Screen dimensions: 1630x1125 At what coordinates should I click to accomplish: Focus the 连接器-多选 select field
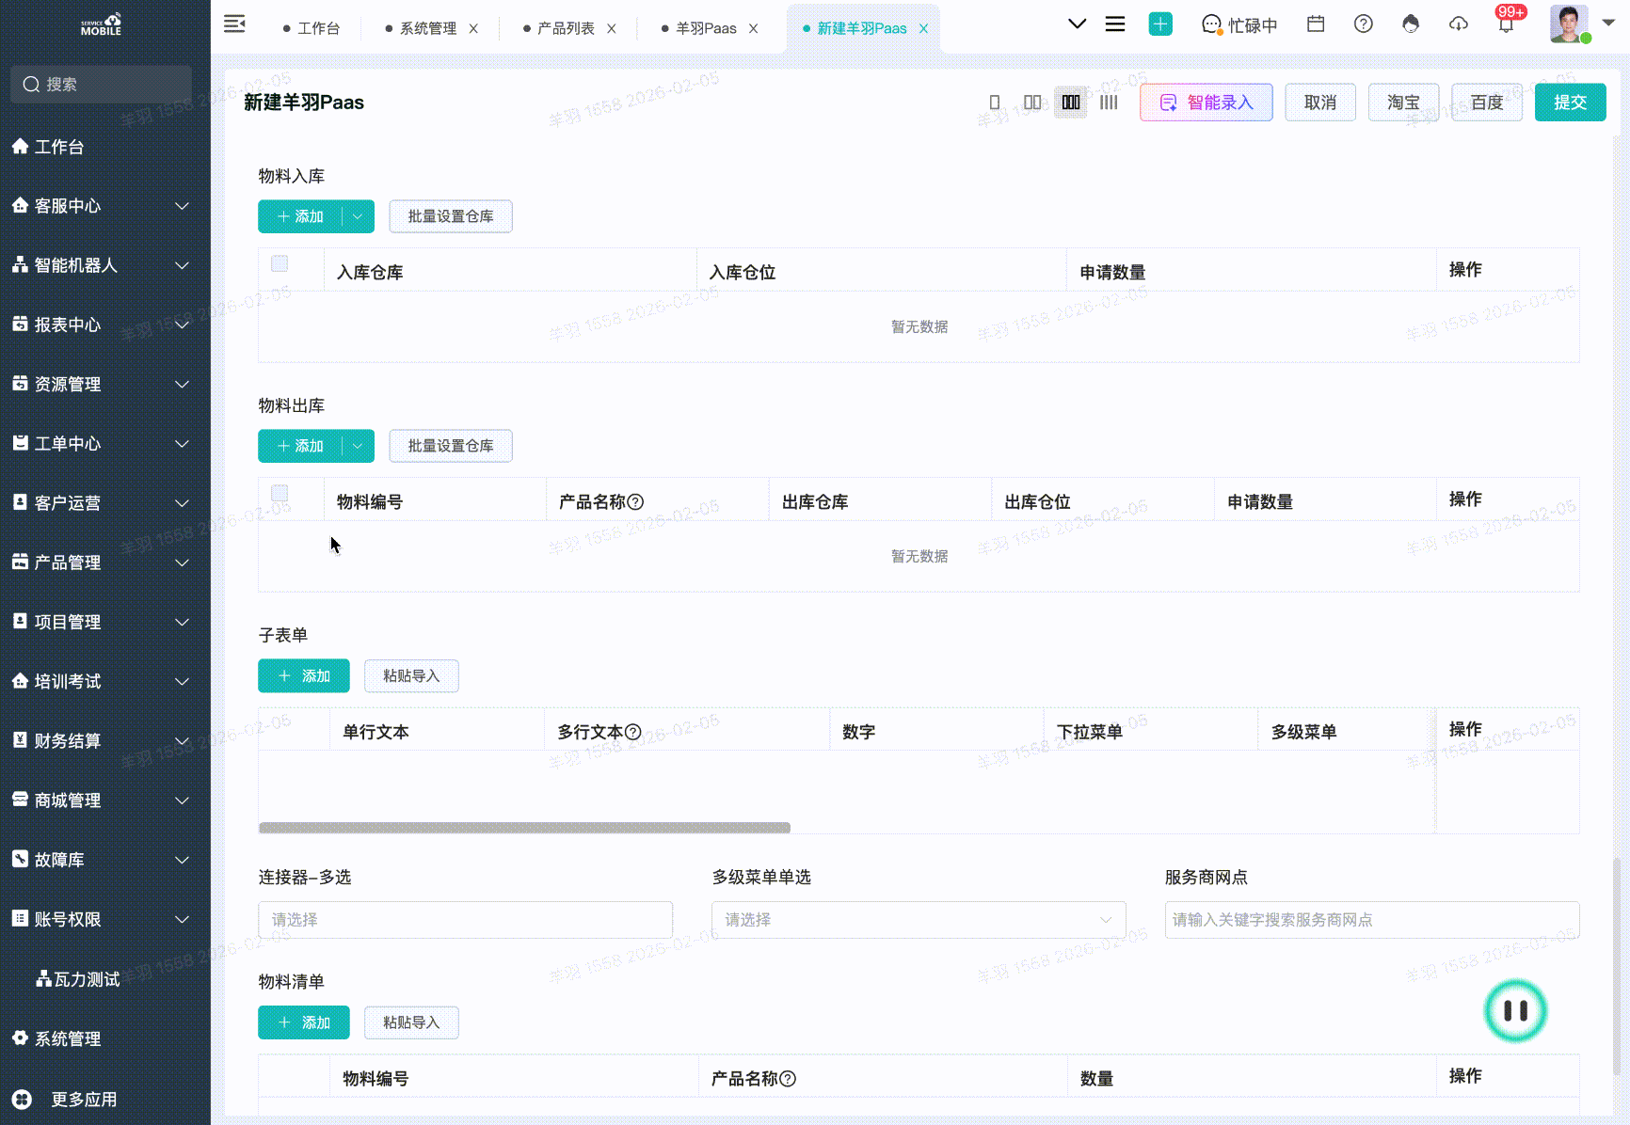[466, 920]
